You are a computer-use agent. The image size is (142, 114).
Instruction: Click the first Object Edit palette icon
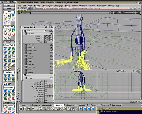tap(5, 48)
